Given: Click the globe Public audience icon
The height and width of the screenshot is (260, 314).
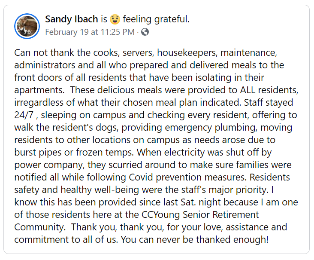Looking at the screenshot, I should coord(145,32).
